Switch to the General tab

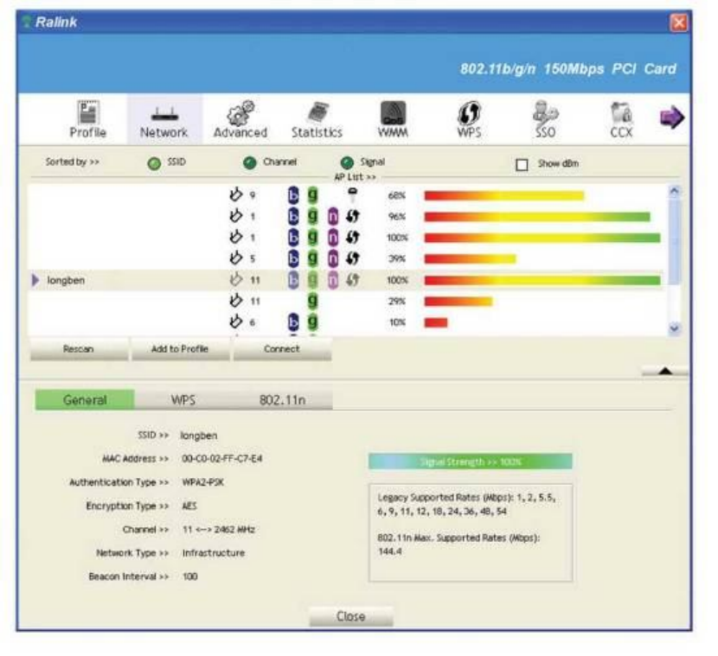click(x=85, y=400)
